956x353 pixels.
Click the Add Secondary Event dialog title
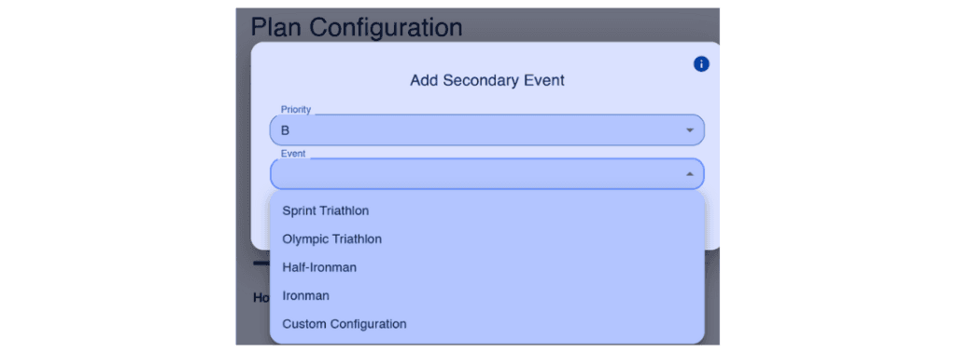486,80
